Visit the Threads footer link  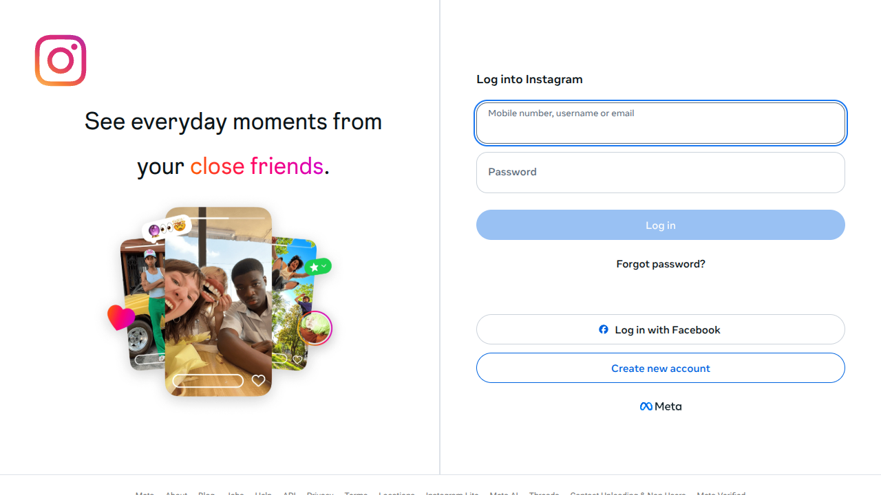click(x=544, y=494)
